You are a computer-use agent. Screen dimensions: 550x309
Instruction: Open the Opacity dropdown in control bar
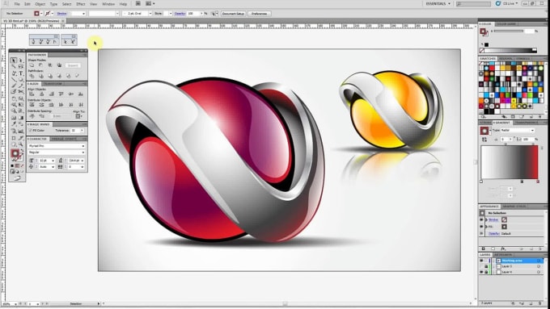pyautogui.click(x=201, y=14)
